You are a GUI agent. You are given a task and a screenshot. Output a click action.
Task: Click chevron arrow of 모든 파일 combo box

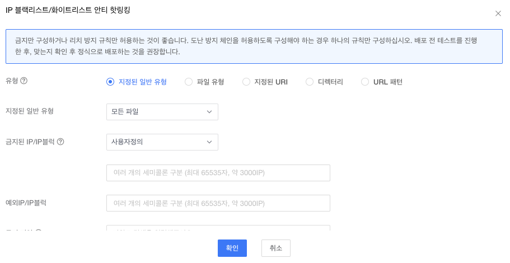[x=209, y=112]
